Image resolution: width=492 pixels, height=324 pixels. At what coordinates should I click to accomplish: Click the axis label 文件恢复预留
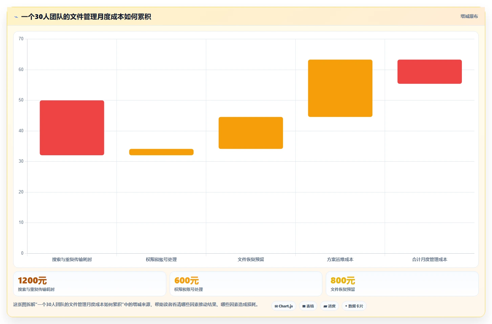click(x=251, y=259)
